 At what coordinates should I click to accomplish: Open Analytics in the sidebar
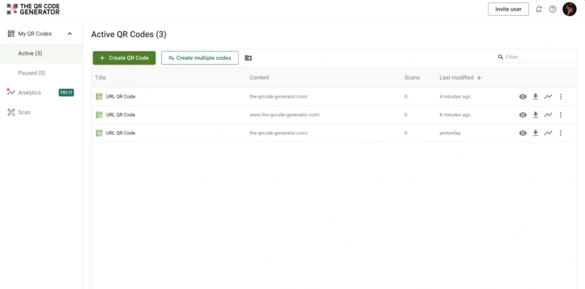29,93
